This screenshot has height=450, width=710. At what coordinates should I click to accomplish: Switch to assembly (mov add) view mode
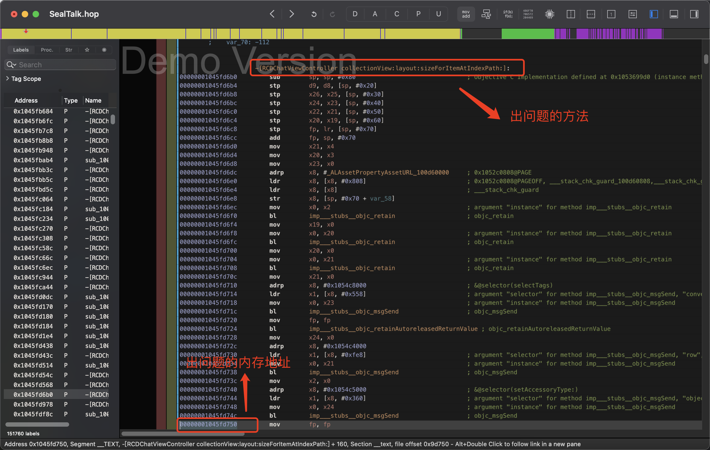pos(466,14)
